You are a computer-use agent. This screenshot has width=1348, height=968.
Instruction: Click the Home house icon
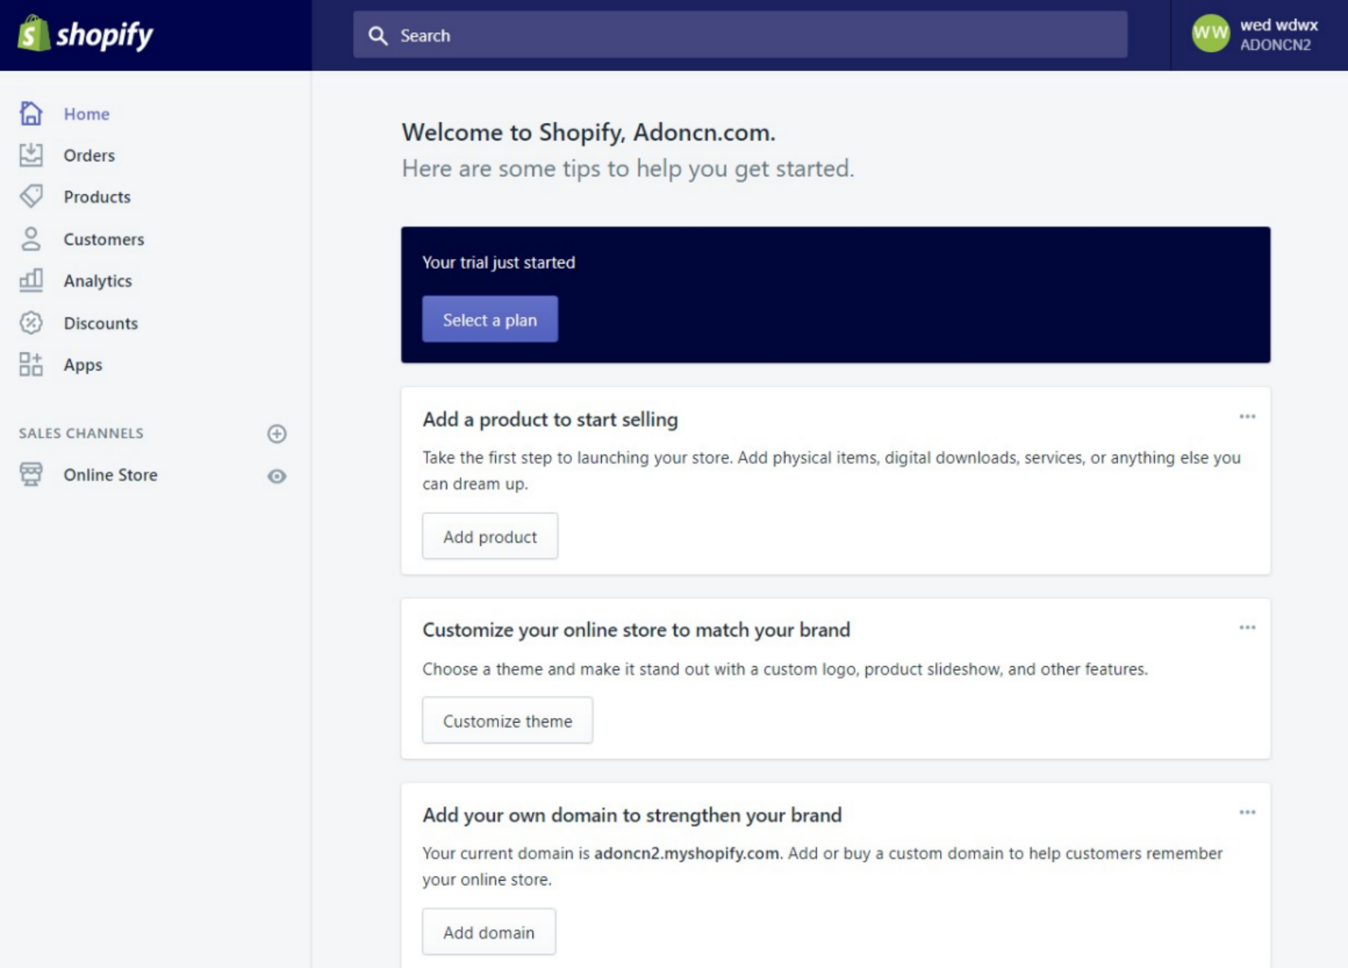click(31, 114)
